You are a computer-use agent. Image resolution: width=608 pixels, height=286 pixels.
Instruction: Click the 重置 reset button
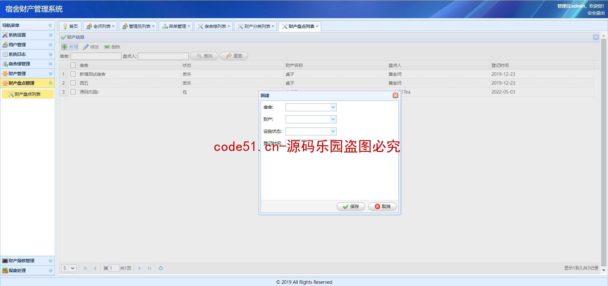234,56
